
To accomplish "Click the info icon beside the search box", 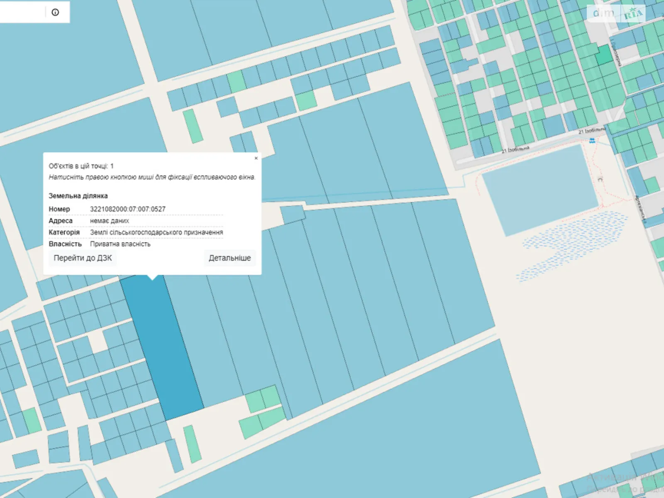I will 55,12.
